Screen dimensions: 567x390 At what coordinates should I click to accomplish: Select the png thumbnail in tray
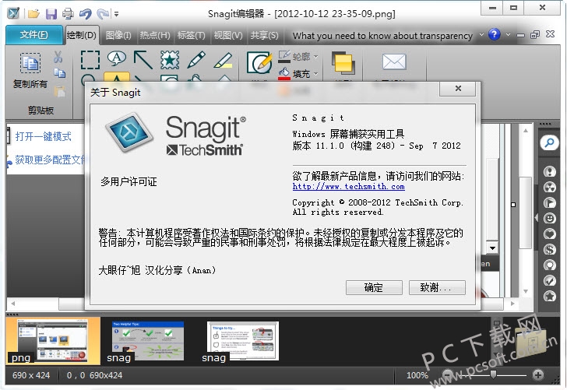53,341
